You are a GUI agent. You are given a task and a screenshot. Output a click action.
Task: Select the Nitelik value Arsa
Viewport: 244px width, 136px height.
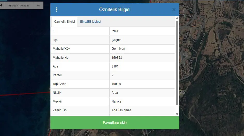[142, 93]
